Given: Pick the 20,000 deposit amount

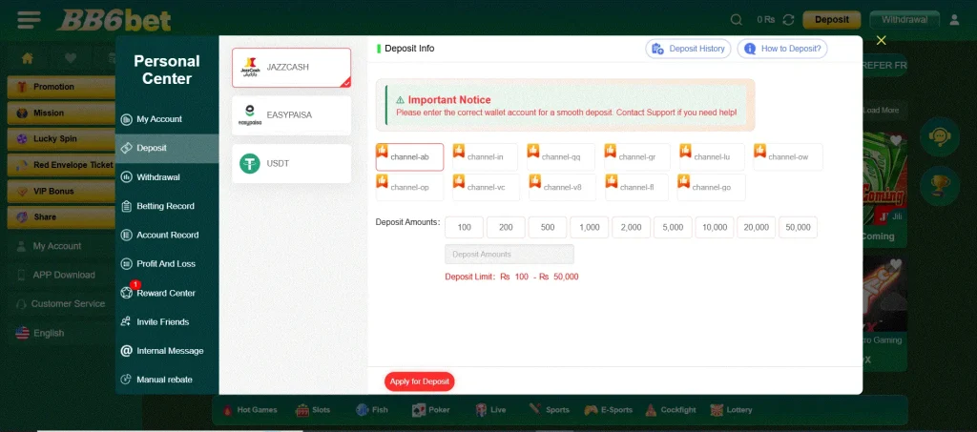Looking at the screenshot, I should click(757, 227).
